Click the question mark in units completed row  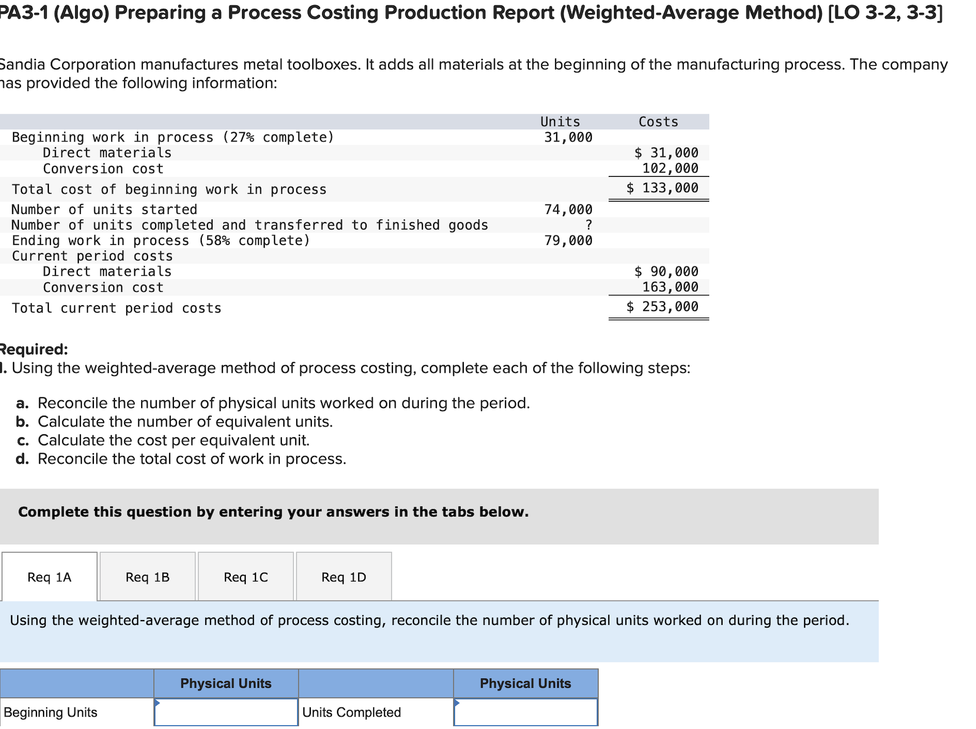click(x=589, y=225)
